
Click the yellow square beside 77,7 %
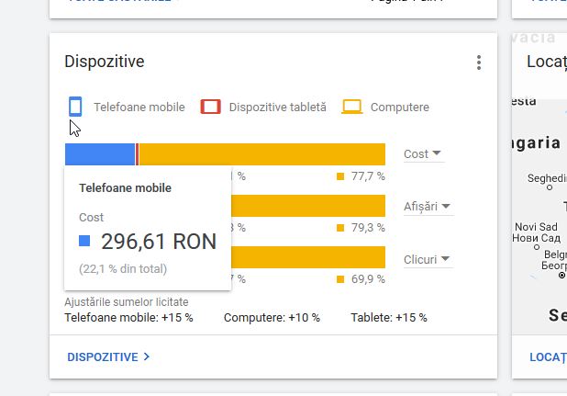click(x=340, y=176)
